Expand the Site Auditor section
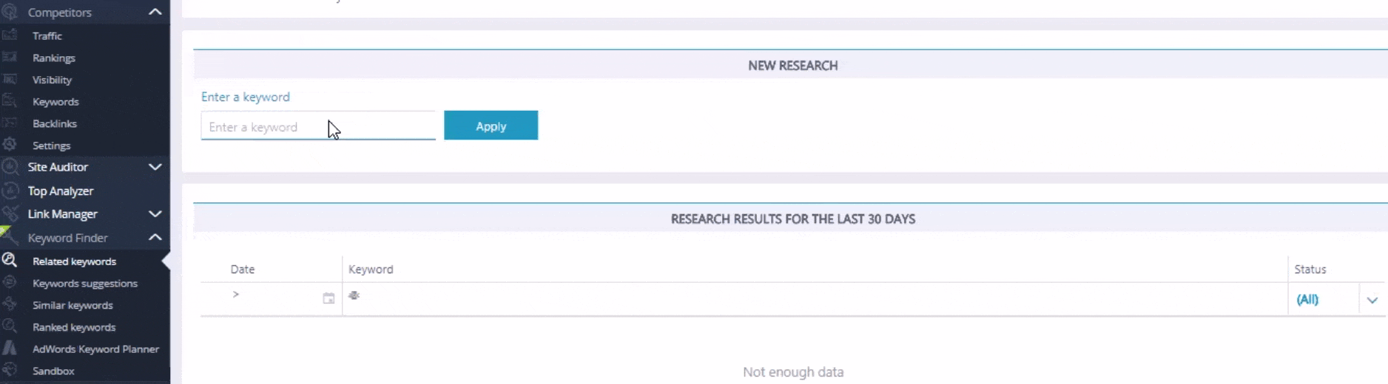This screenshot has width=1388, height=384. pos(155,167)
